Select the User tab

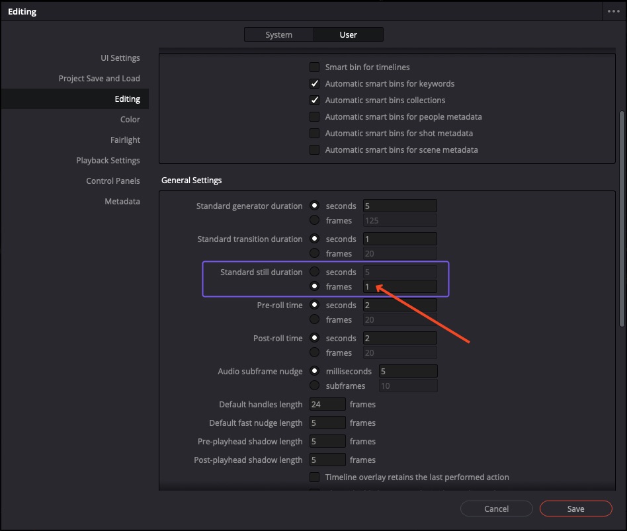[x=348, y=34]
